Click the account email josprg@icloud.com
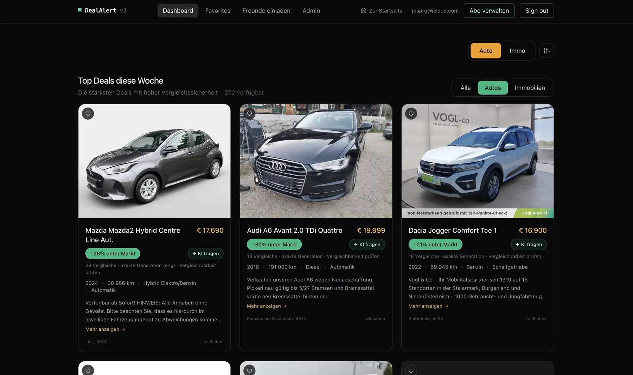 [x=435, y=11]
